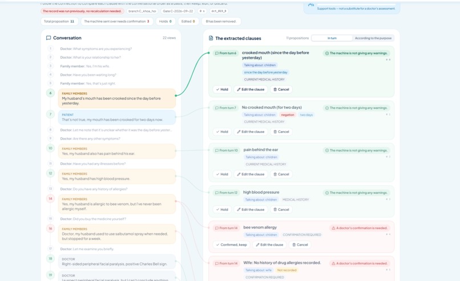Screen dimensions: 460x281
Task: Switch to 'According to the purpose' view
Action: pos(373,38)
